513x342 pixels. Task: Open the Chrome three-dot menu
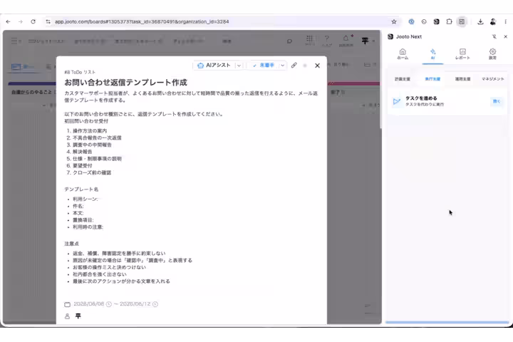point(505,21)
